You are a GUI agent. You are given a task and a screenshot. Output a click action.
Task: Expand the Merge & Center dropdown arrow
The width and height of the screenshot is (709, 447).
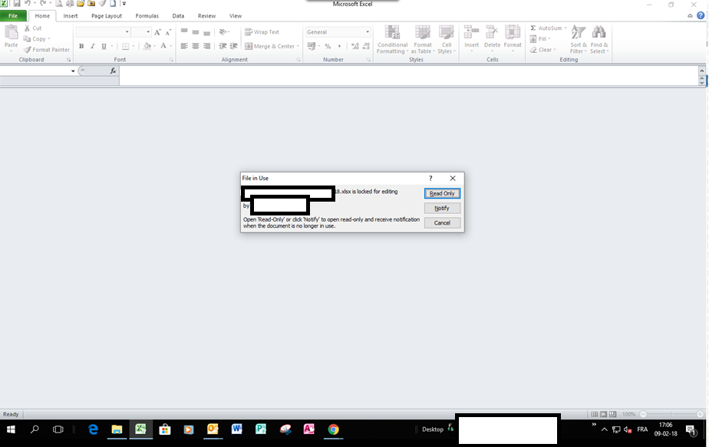(298, 46)
